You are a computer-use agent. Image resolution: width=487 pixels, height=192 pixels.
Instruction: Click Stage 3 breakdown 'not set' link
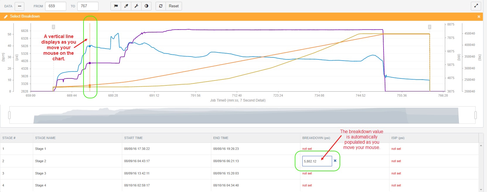click(307, 173)
